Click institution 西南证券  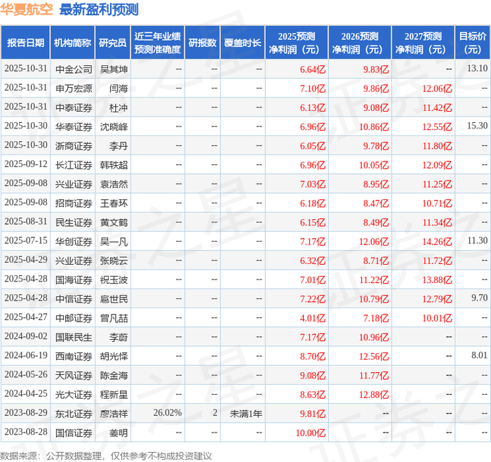coord(74,357)
